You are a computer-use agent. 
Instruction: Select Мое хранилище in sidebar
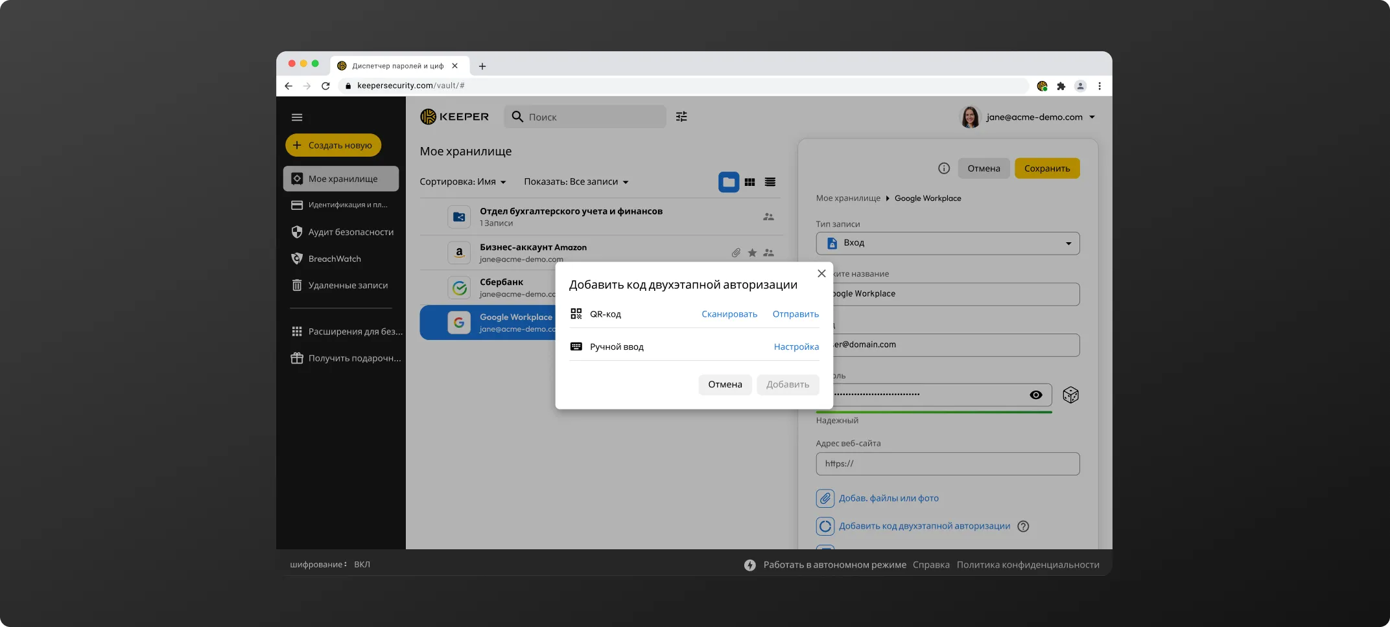tap(341, 179)
